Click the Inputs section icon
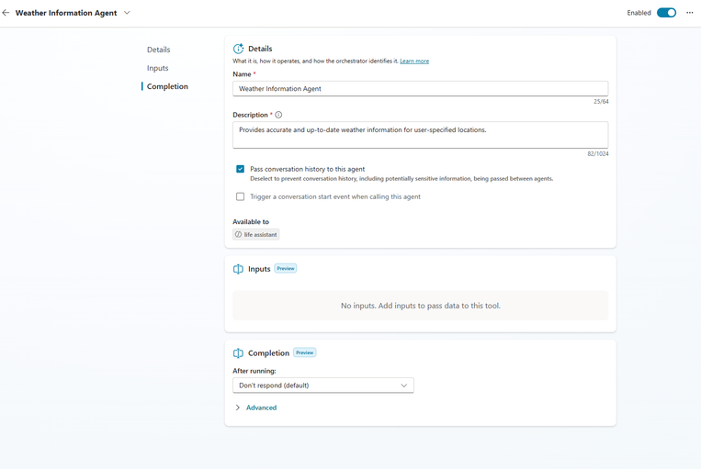 (x=238, y=269)
